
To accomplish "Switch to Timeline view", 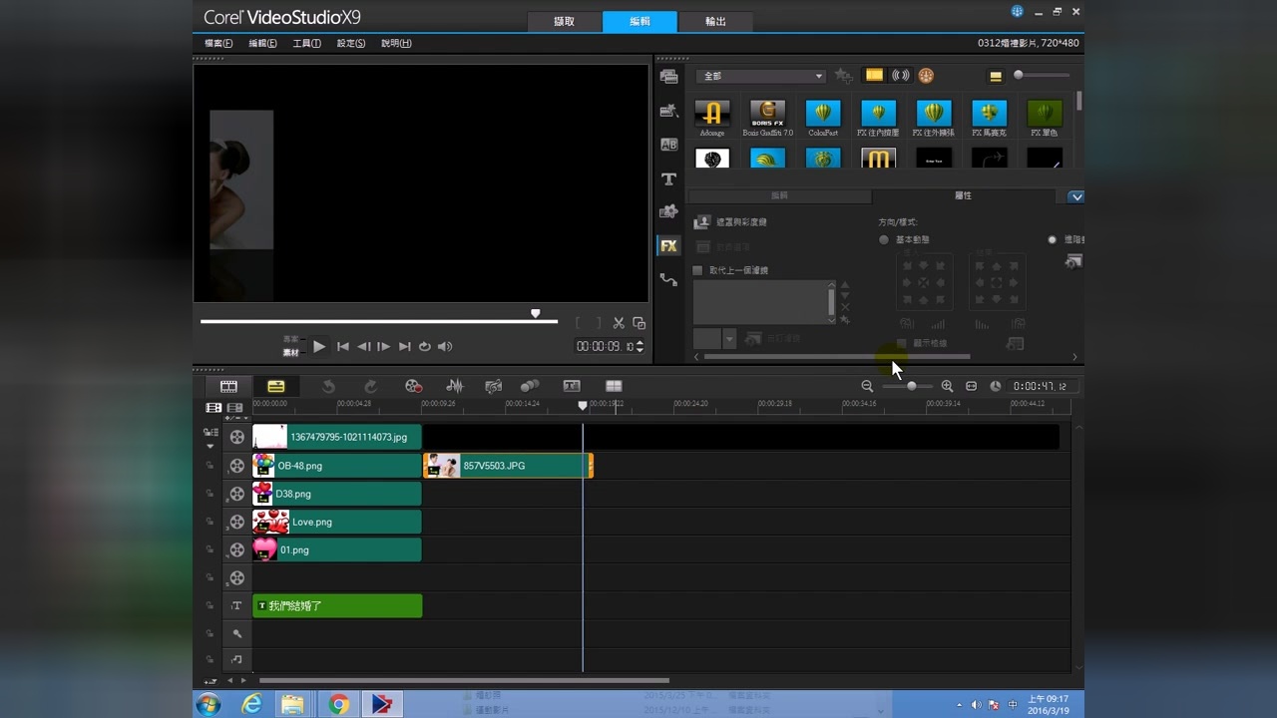I will coord(275,386).
